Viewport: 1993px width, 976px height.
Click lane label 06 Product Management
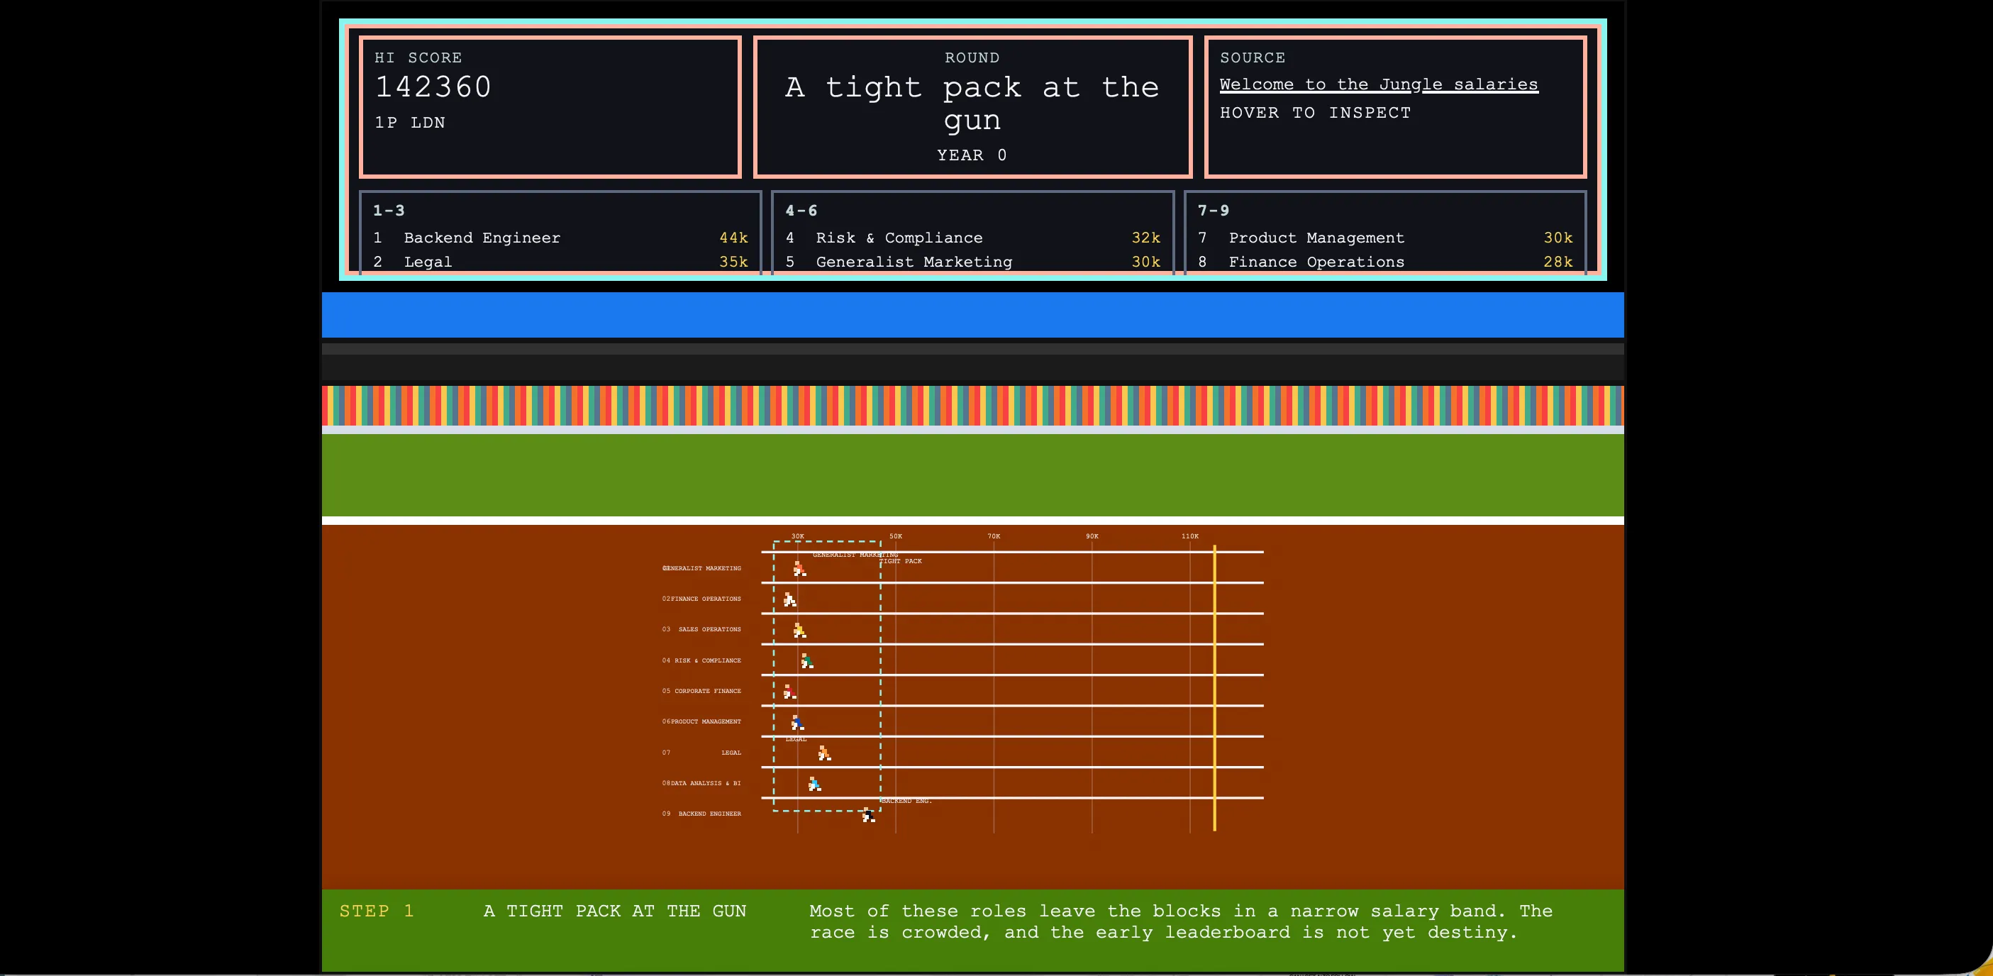(x=701, y=721)
